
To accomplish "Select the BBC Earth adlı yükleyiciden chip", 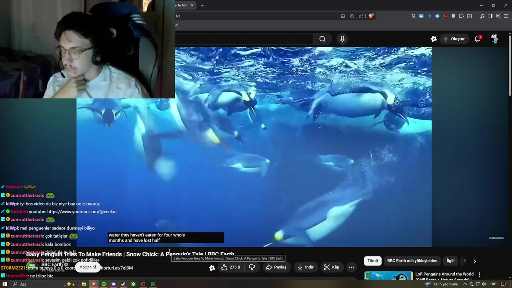I will pyautogui.click(x=412, y=261).
